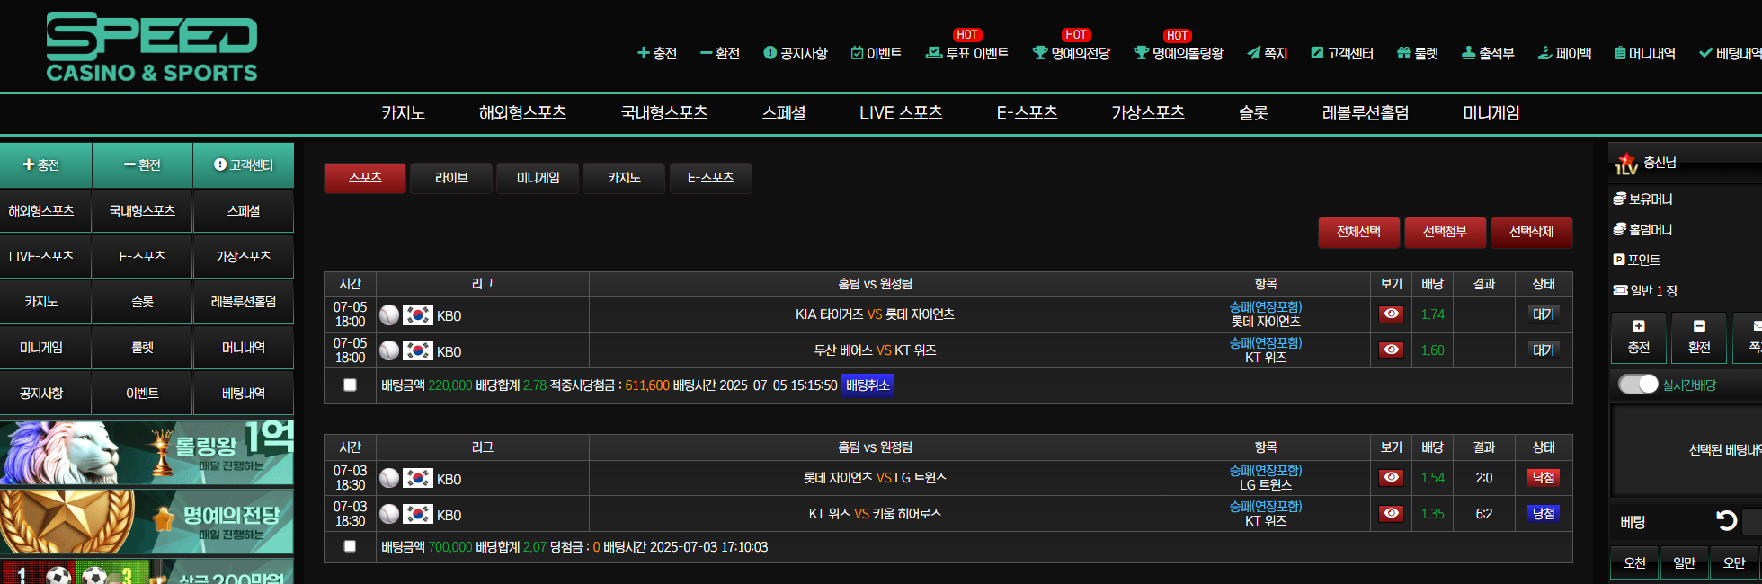The width and height of the screenshot is (1762, 584).
Task: Click 환전 minus icon button in right panel
Action: coord(1699,337)
